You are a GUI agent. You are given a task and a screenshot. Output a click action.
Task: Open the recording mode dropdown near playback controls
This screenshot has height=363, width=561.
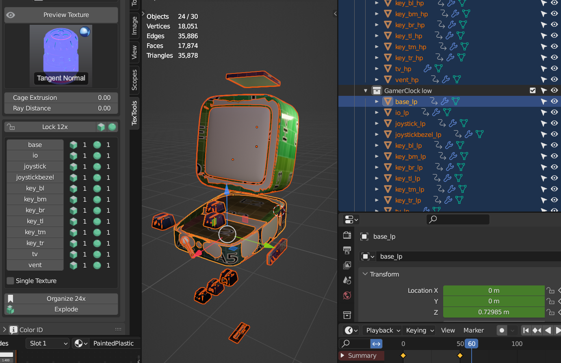(511, 330)
